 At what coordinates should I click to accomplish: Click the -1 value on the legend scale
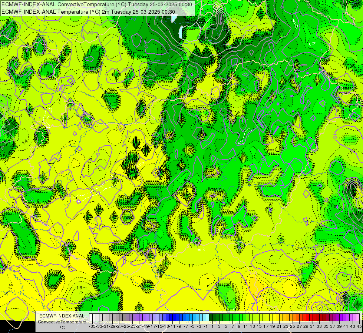pos(205,326)
